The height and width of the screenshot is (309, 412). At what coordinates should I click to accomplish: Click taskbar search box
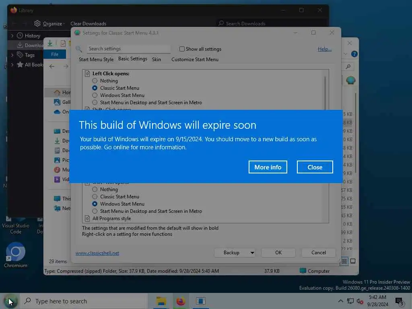click(x=84, y=301)
